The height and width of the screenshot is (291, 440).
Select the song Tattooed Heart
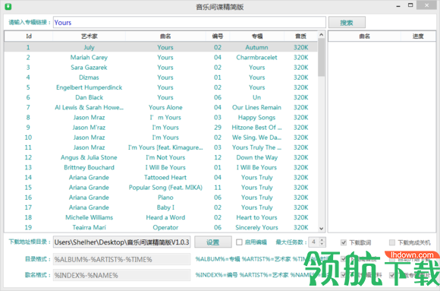click(165, 178)
